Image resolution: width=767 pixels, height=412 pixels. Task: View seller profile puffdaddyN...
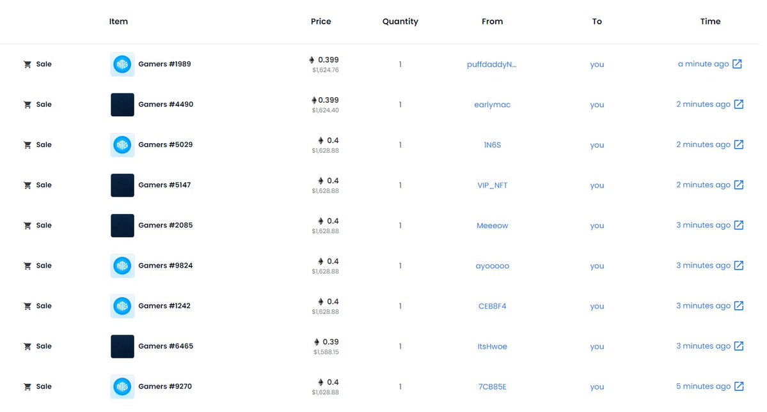tap(491, 65)
